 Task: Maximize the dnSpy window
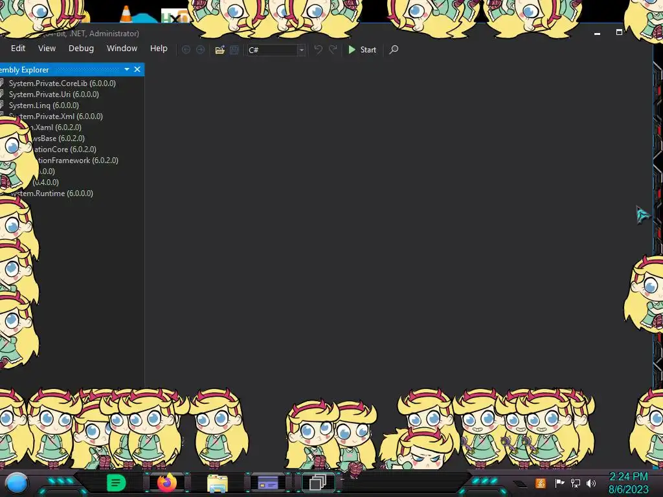point(619,32)
